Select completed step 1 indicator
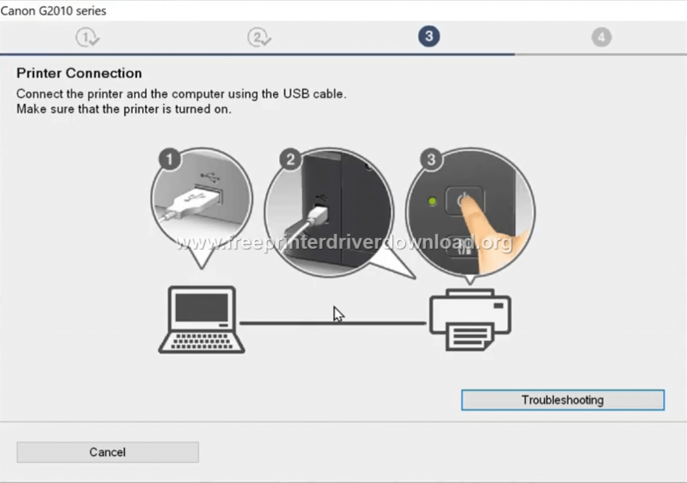The width and height of the screenshot is (687, 483). click(87, 37)
